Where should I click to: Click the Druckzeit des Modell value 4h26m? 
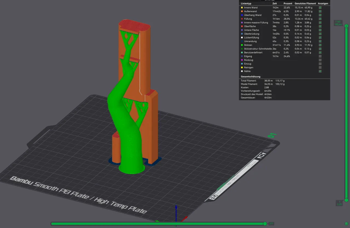[x=268, y=94]
